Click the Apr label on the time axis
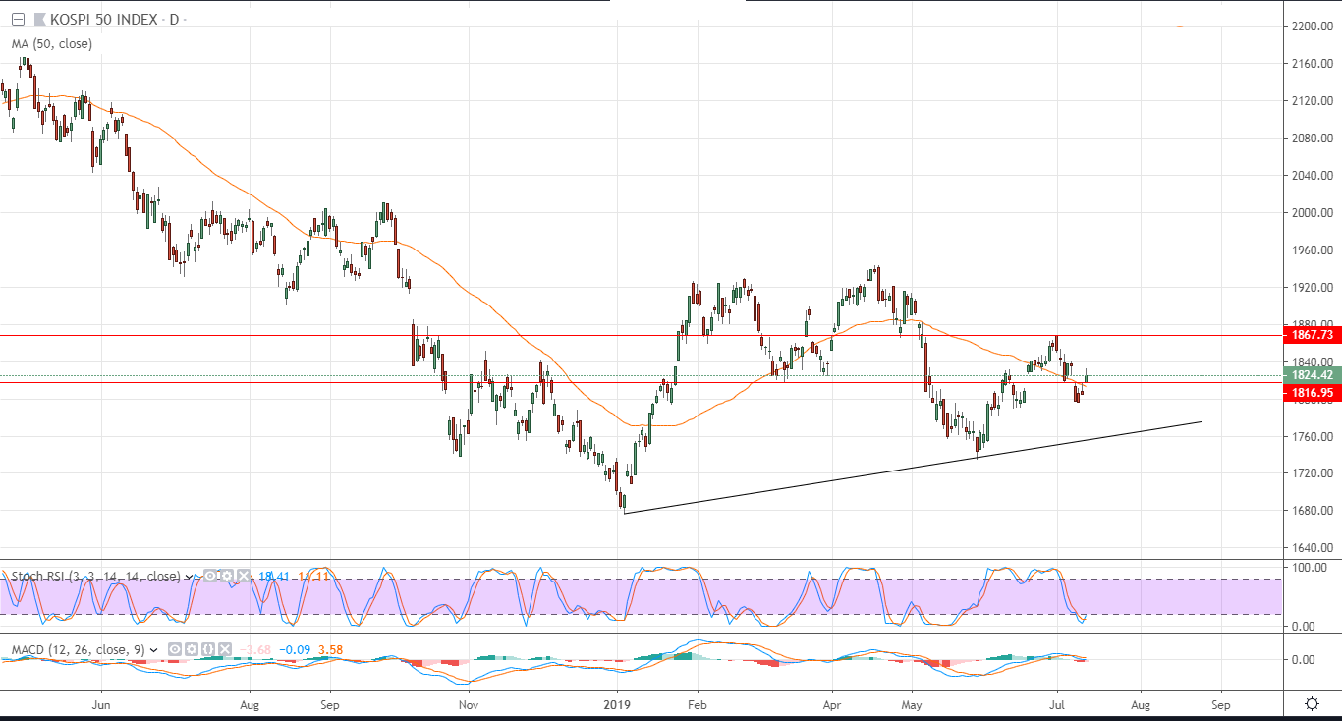The image size is (1342, 721). [x=832, y=704]
